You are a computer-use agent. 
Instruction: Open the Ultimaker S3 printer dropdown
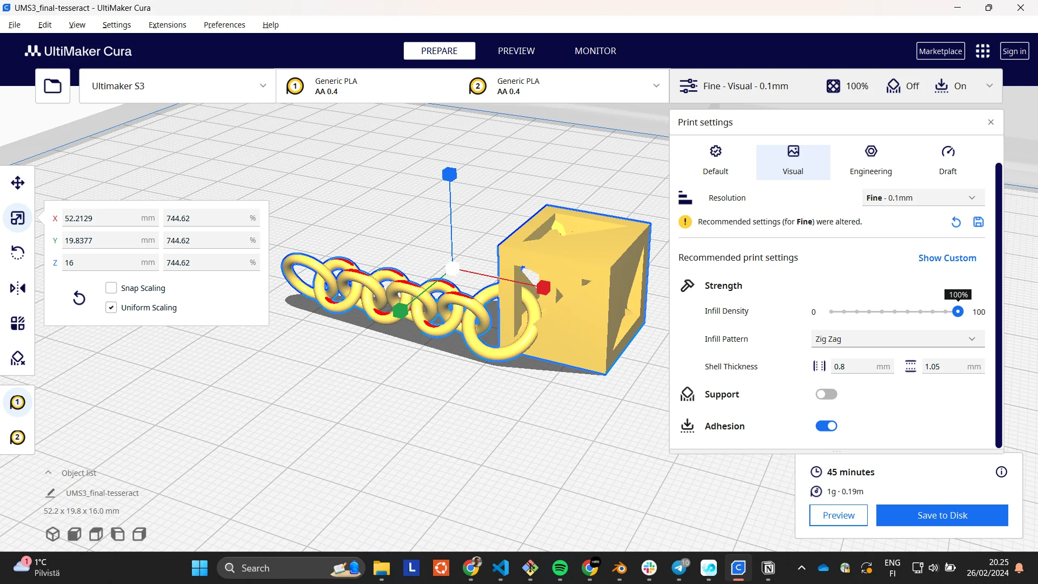point(177,86)
